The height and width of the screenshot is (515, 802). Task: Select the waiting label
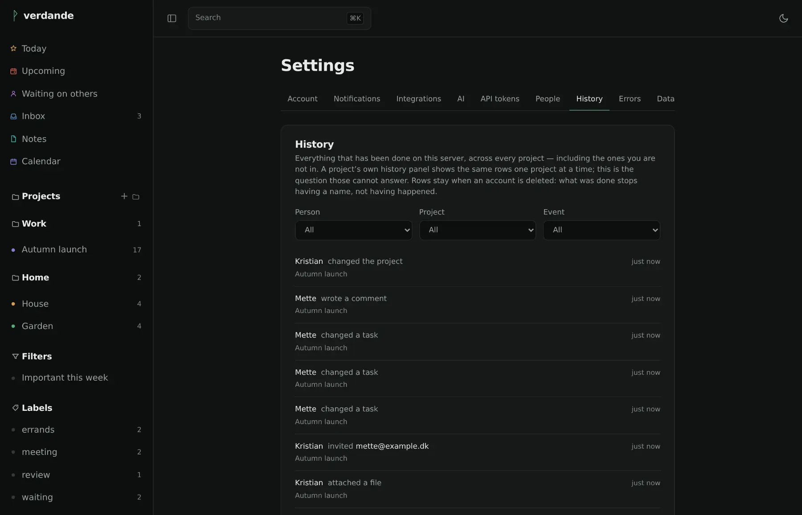[x=77, y=497]
